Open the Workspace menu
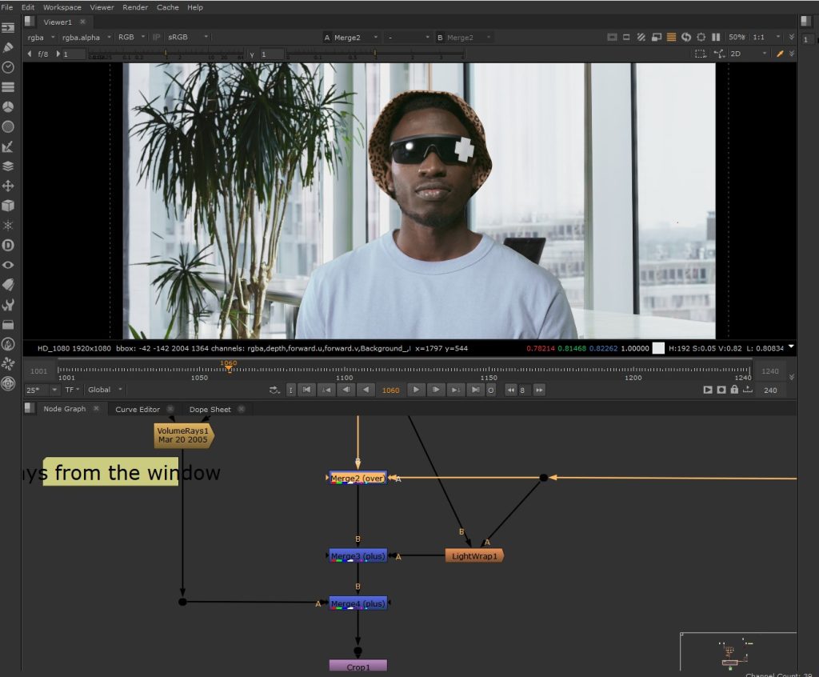Screen dimensions: 819x677 click(62, 7)
